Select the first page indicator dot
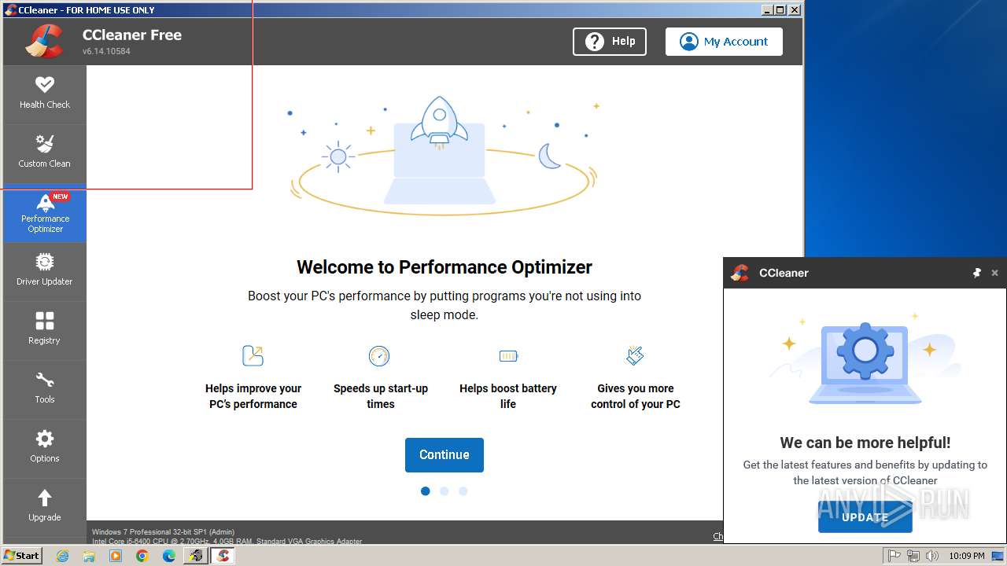This screenshot has width=1007, height=566. coord(426,491)
